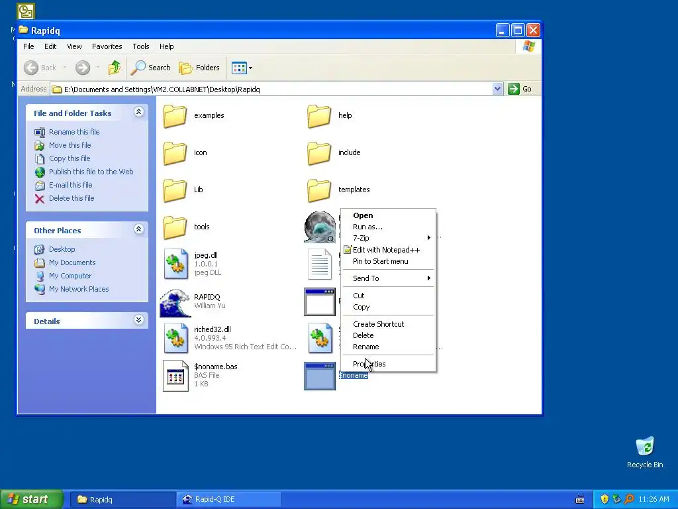Go to My Network Places link

(x=79, y=289)
